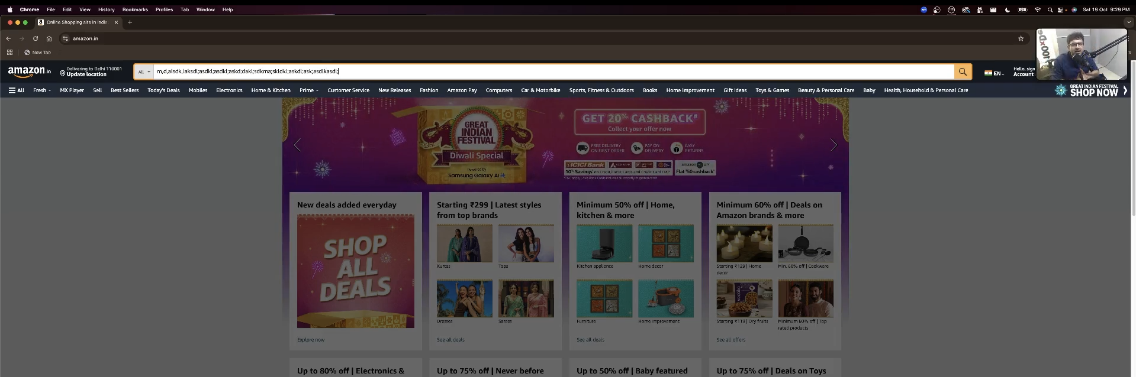Open the hamburger All menu
The width and height of the screenshot is (1136, 377).
pos(17,90)
